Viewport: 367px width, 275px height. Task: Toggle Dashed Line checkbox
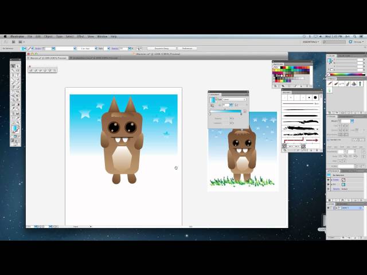pyautogui.click(x=329, y=140)
